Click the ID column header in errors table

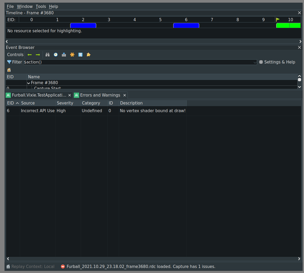113,103
